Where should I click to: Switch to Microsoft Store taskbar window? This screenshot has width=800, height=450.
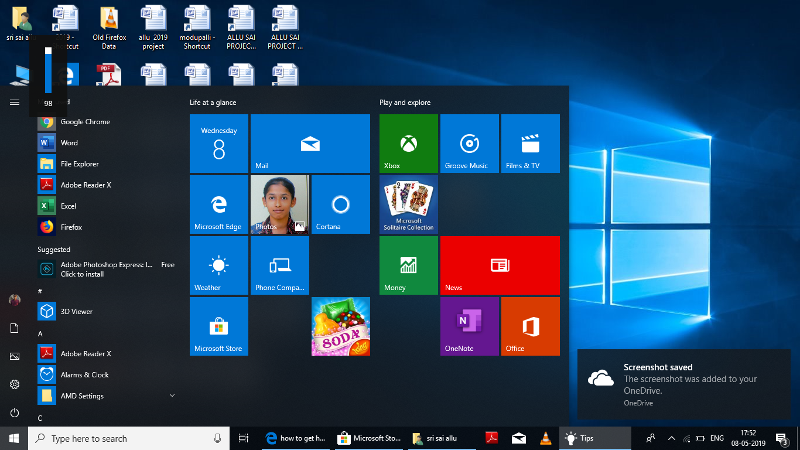pyautogui.click(x=370, y=438)
